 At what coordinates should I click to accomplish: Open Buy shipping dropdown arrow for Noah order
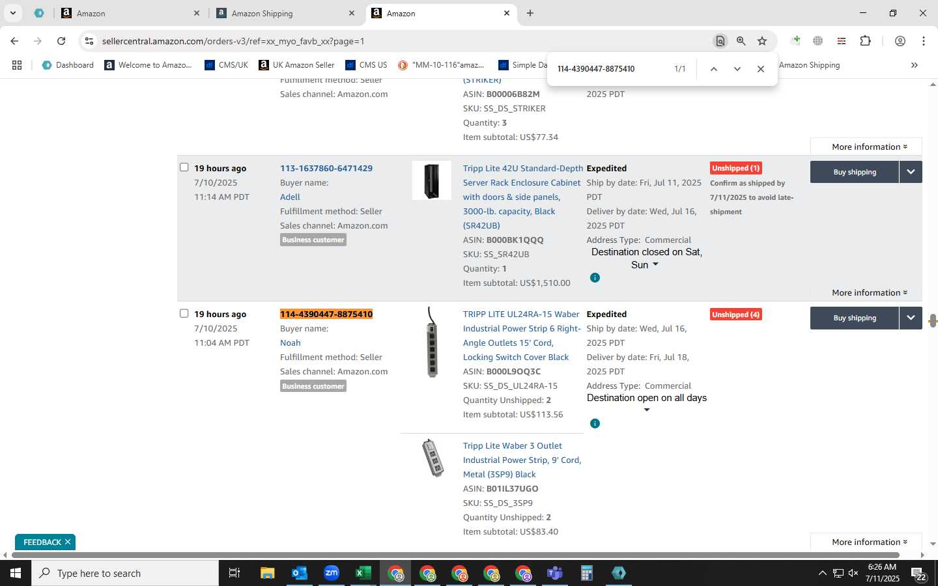(x=911, y=318)
